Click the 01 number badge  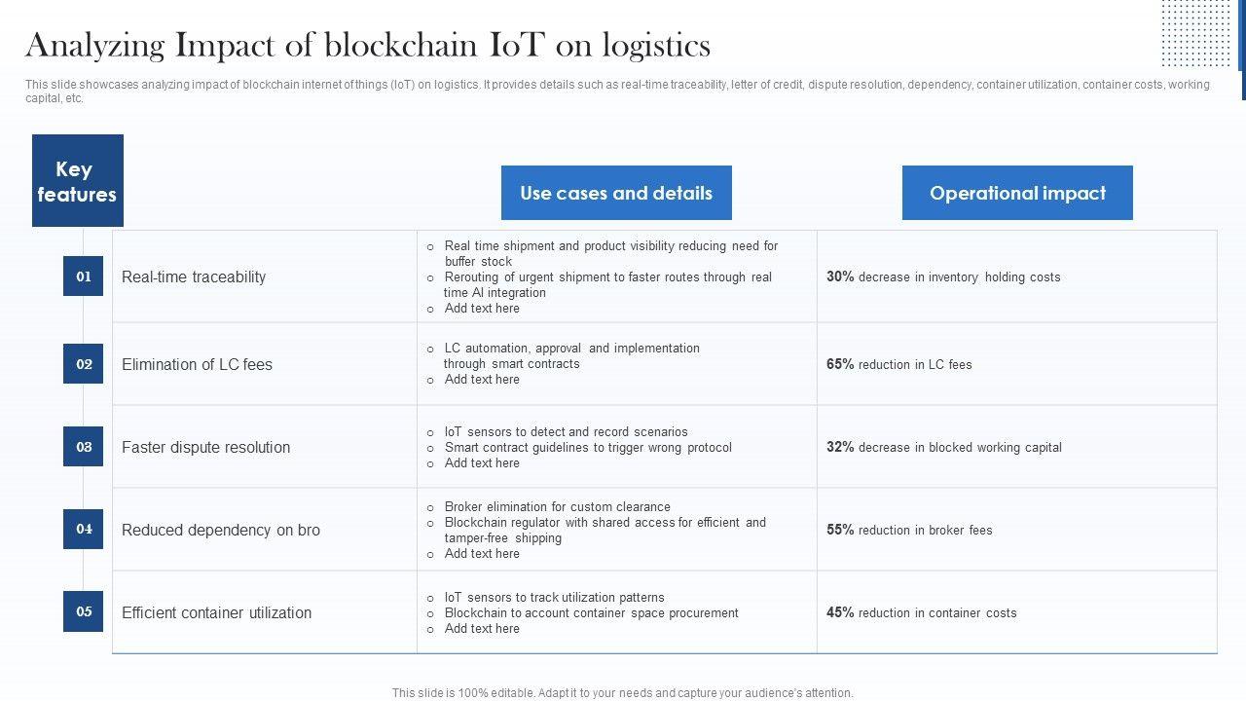84,277
